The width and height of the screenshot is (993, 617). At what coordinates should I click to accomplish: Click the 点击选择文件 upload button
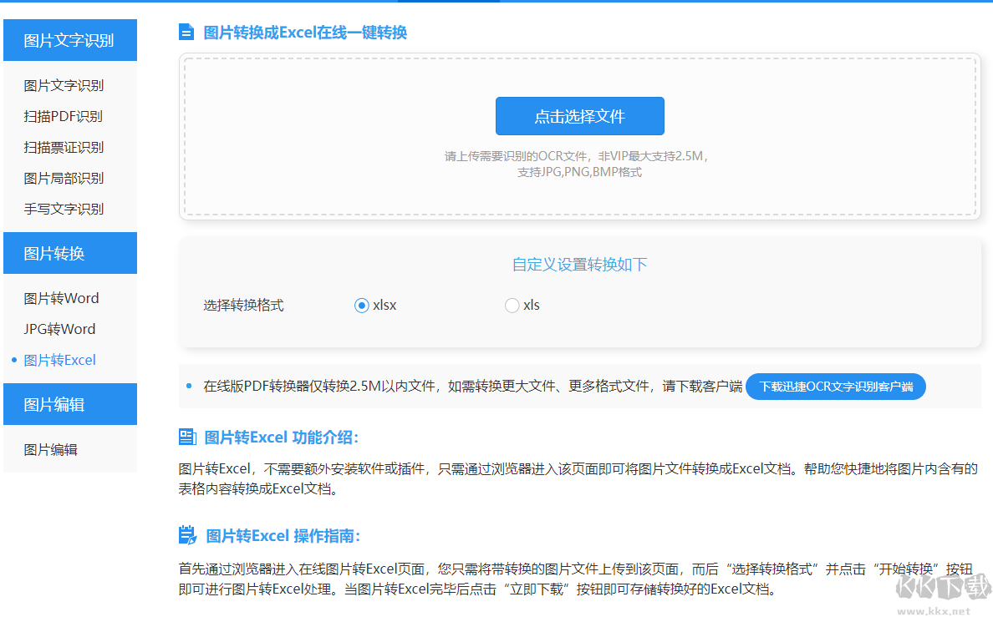coord(580,116)
